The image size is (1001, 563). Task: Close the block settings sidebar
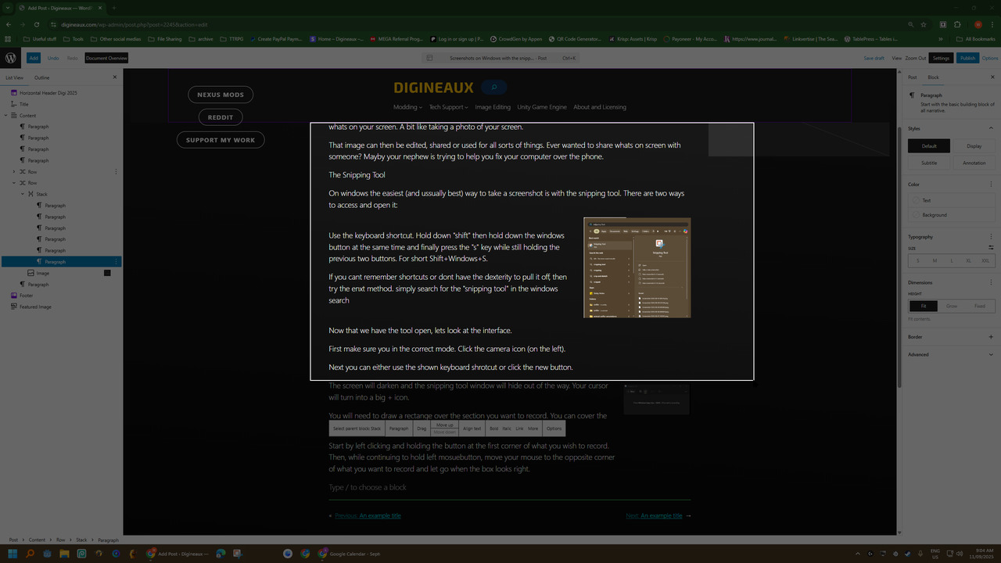992,77
